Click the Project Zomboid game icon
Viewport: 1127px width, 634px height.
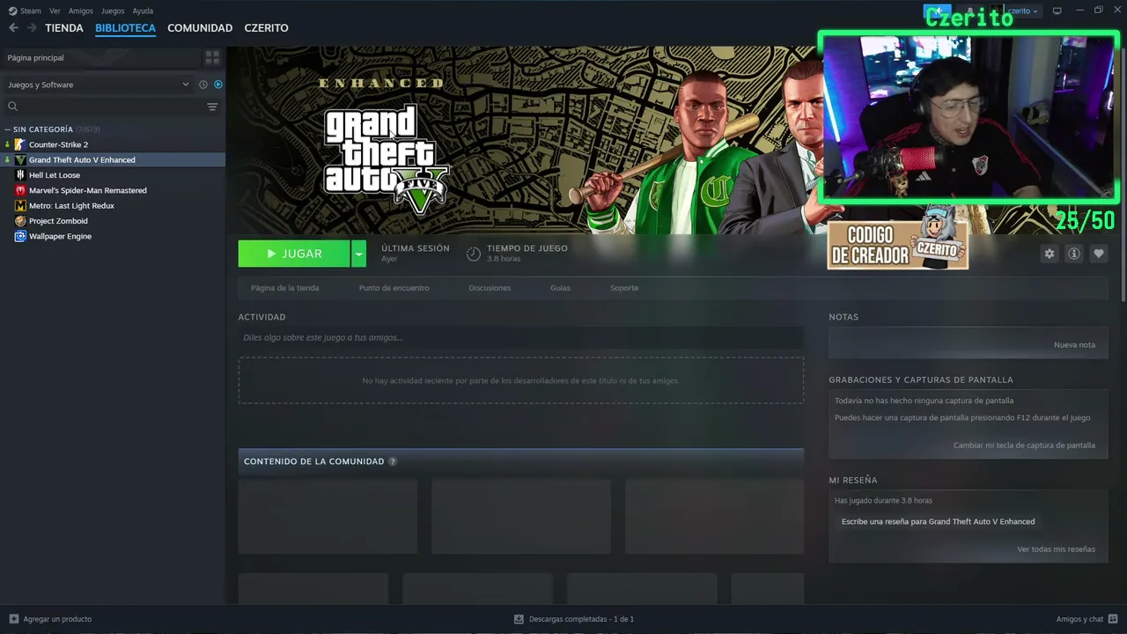pos(20,221)
